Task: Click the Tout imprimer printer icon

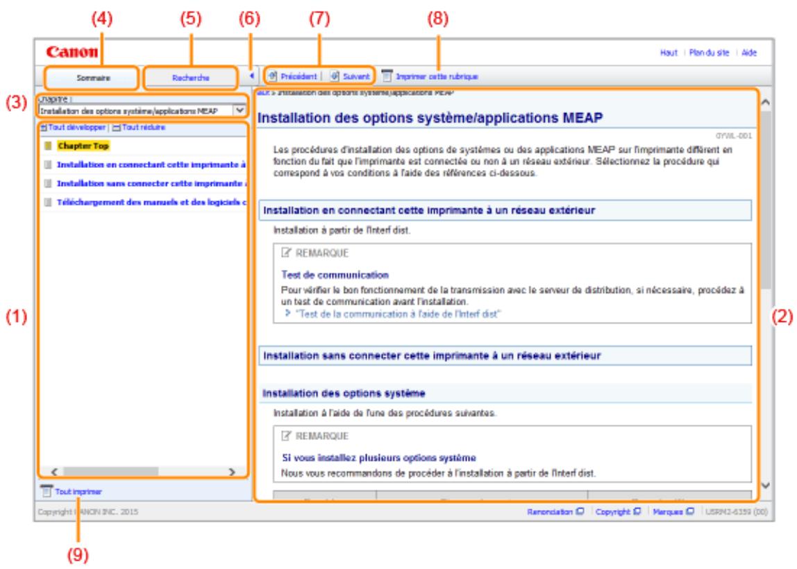Action: tap(47, 491)
